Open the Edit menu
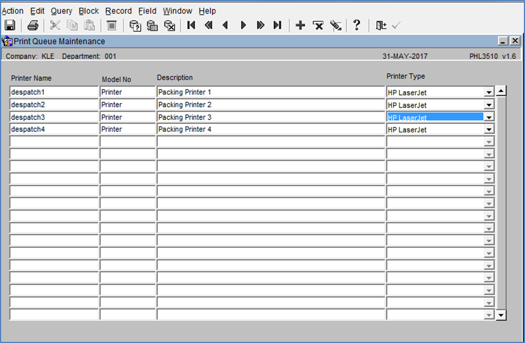 coord(37,11)
